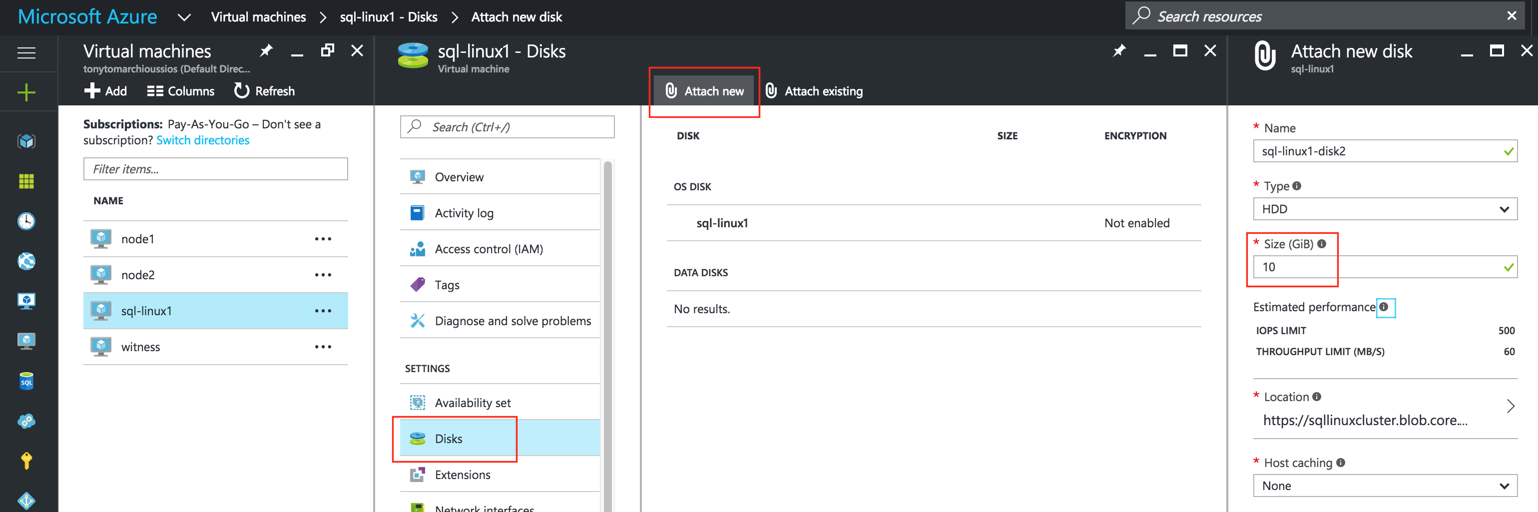Open the last diamond icon in the sidebar
Image resolution: width=1538 pixels, height=512 pixels.
[x=26, y=500]
